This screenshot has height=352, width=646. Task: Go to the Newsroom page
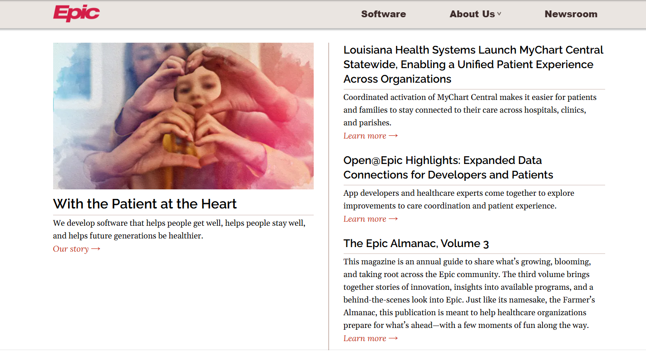point(571,14)
